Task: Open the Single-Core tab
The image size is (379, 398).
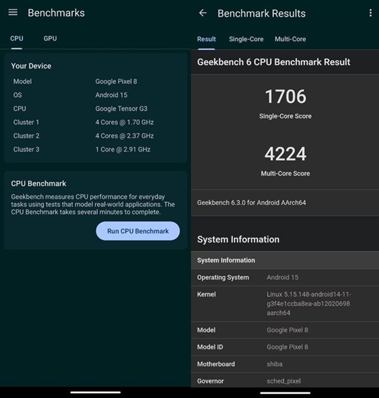Action: click(246, 39)
